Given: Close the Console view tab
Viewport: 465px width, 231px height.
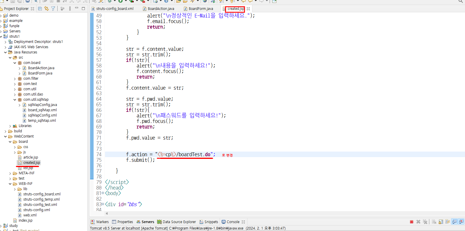Looking at the screenshot, I should [x=243, y=222].
